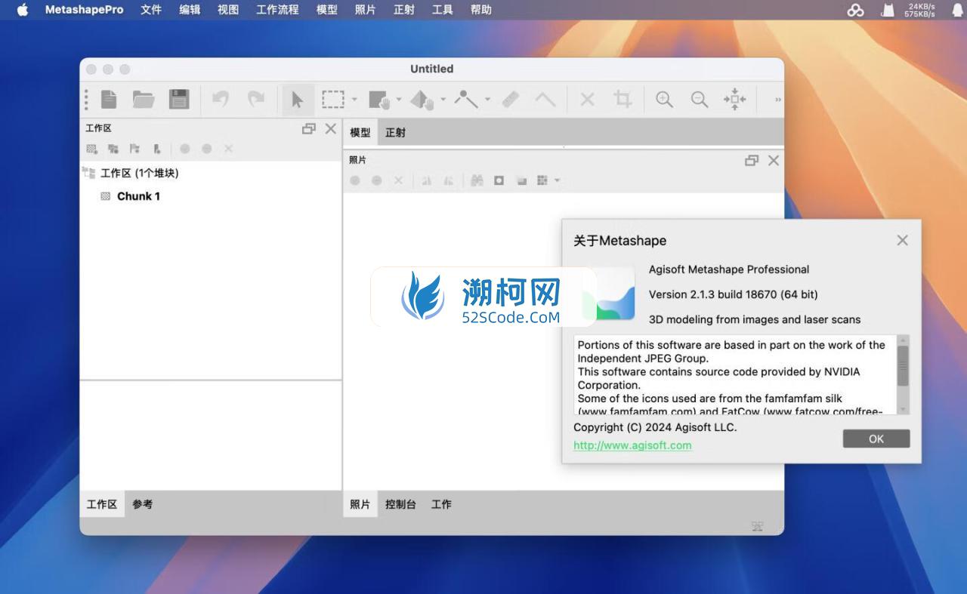Click the square mask icon in the photos panel

[x=499, y=180]
